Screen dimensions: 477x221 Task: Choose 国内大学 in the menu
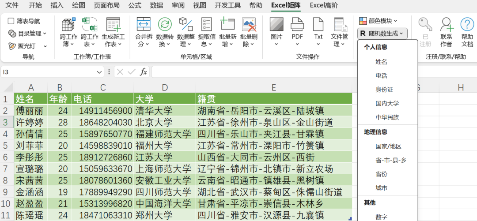click(388, 103)
